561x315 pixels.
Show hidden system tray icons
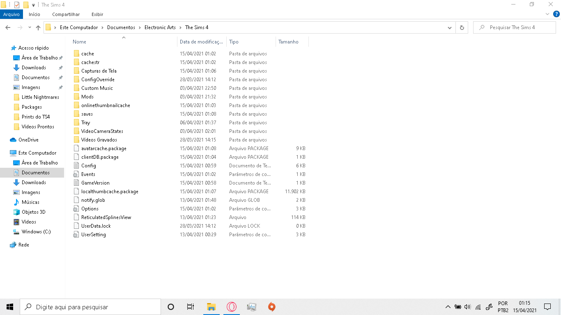[448, 307]
